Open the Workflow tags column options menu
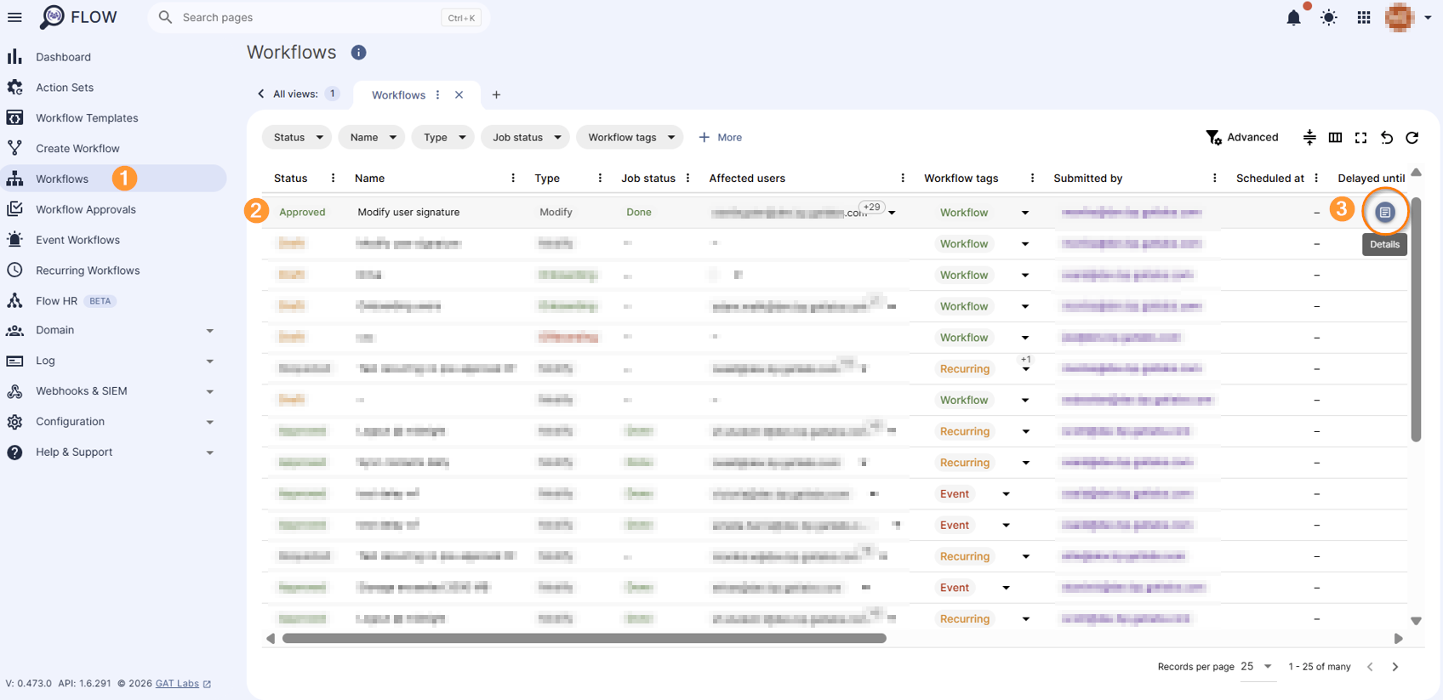 pyautogui.click(x=1032, y=178)
